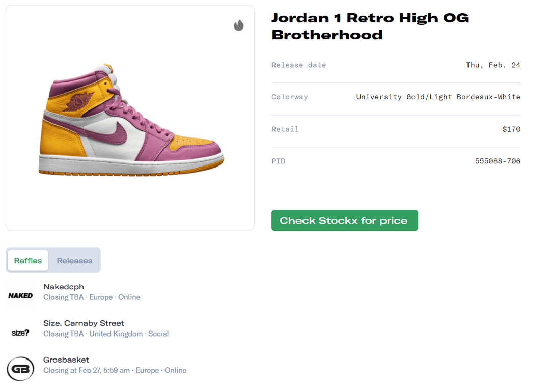Screen dimensions: 550x387
Task: Click the Release date label
Action: (298, 65)
